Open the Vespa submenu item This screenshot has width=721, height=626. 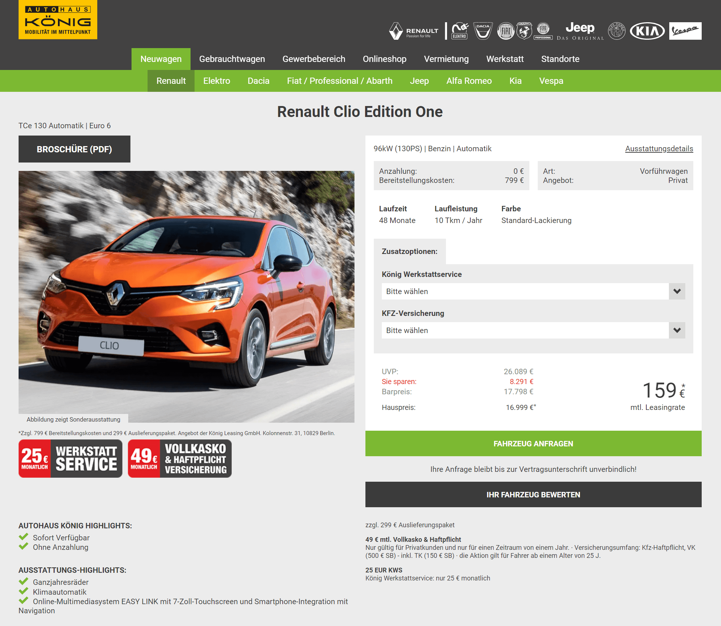pyautogui.click(x=551, y=81)
